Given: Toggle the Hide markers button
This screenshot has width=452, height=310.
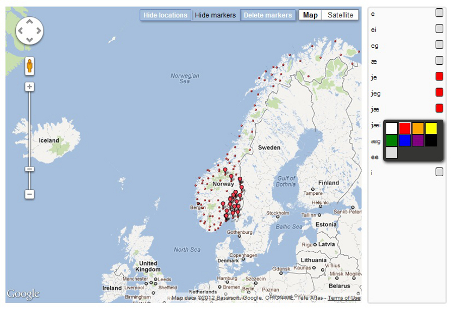Looking at the screenshot, I should click(215, 15).
